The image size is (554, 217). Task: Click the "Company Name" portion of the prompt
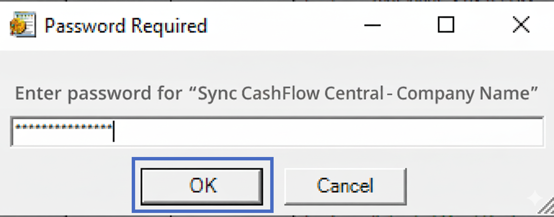(x=467, y=93)
